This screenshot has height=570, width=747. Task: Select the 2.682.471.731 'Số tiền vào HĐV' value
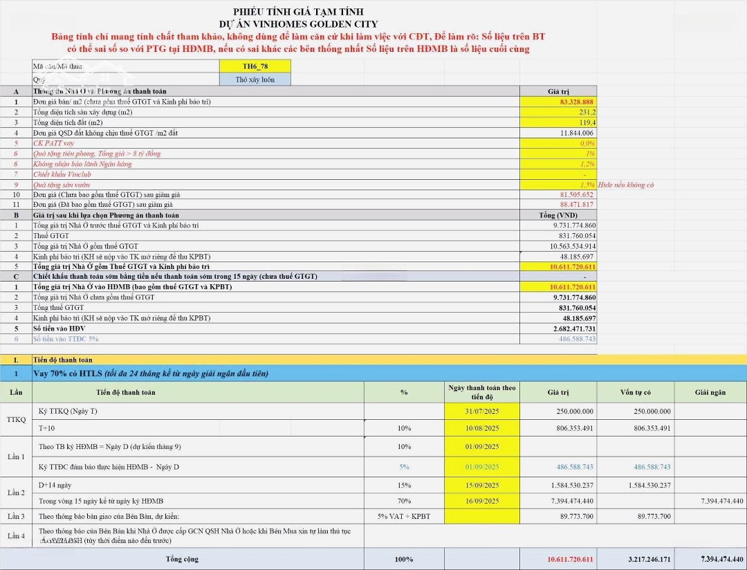coord(557,329)
